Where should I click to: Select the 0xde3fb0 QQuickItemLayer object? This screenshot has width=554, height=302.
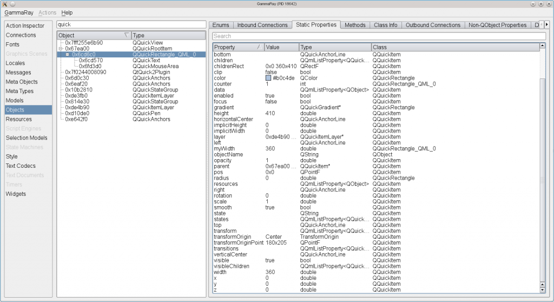point(131,96)
